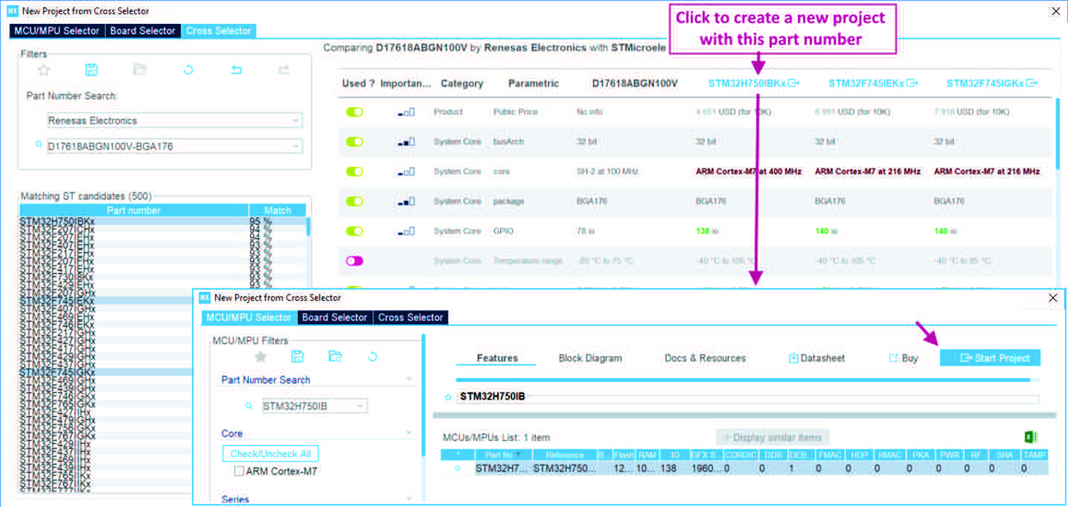Click the MCU/MPU Filters panel scrollbar

coord(423,394)
